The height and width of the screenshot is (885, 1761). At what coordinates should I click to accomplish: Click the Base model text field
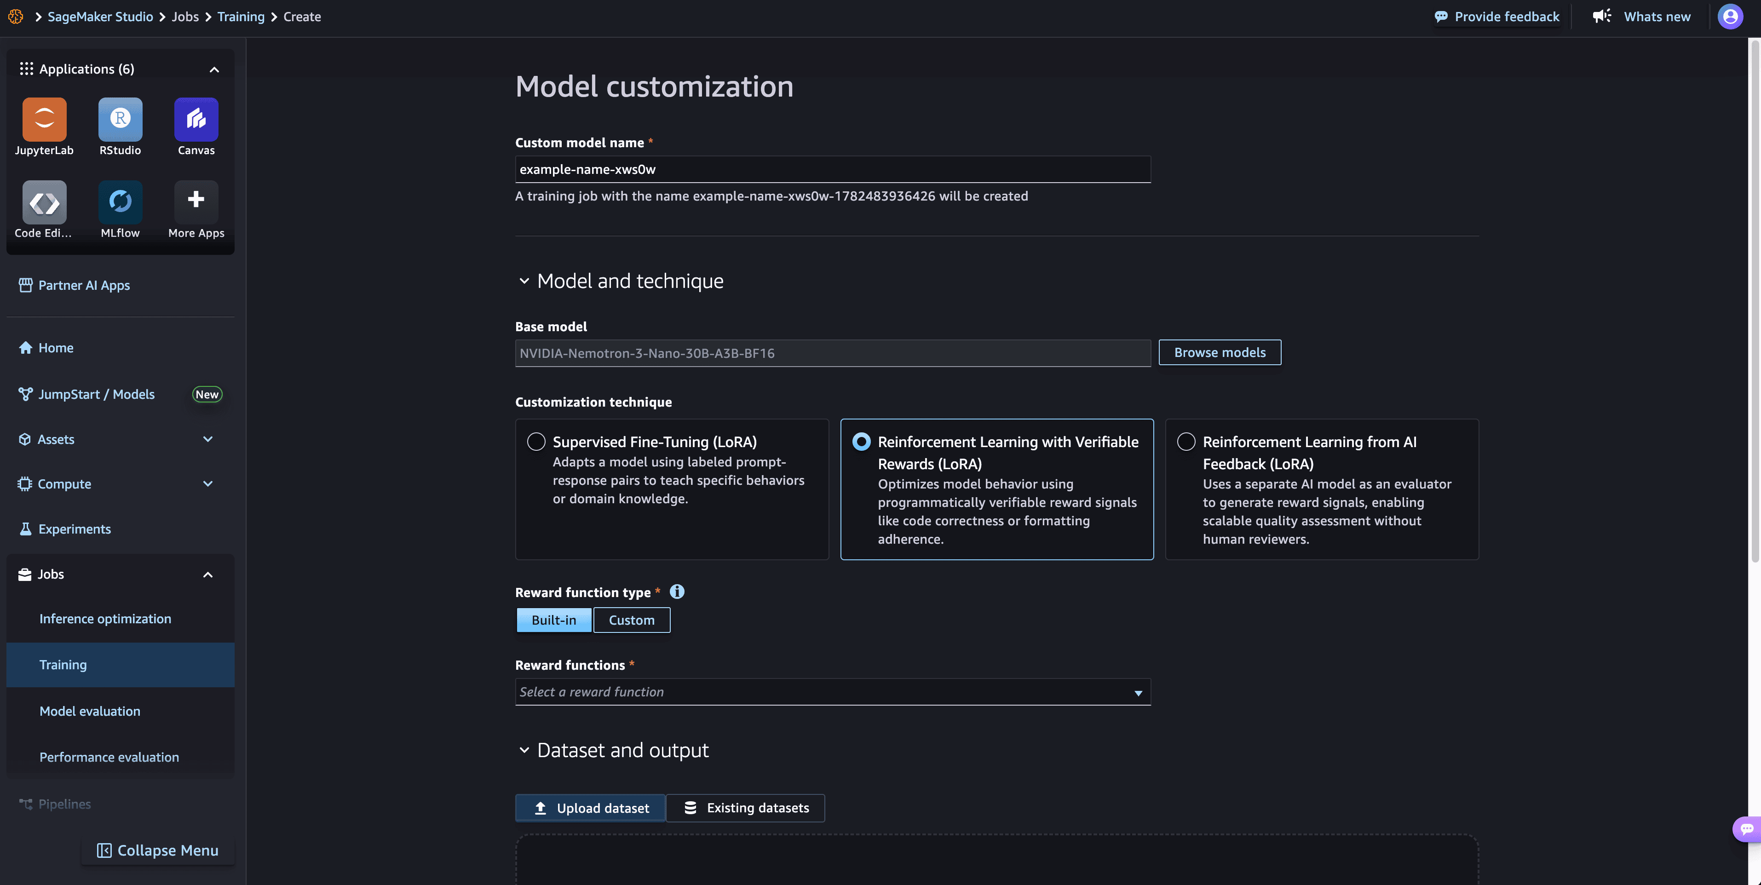(833, 353)
